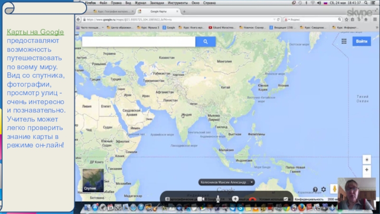This screenshot has width=380, height=214.
Task: Click the Индия label on map
Action: click(x=187, y=115)
